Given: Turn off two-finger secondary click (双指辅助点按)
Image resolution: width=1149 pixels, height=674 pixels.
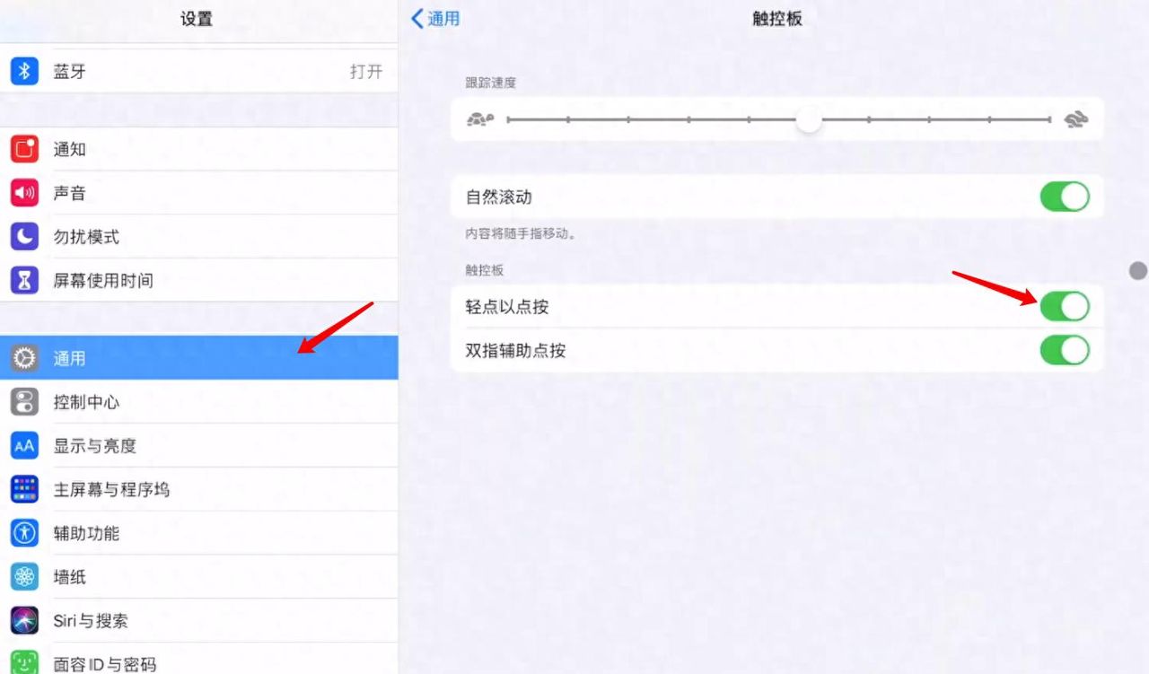Looking at the screenshot, I should (1065, 350).
